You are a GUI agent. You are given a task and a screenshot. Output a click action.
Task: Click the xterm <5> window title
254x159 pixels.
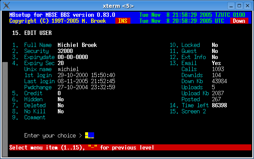pyautogui.click(x=118, y=6)
